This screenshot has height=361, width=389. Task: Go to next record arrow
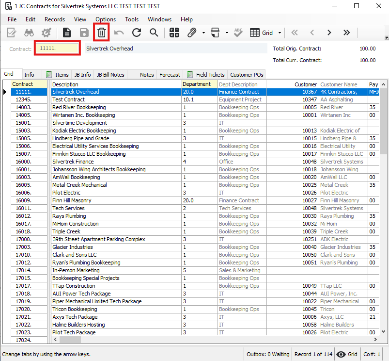(x=329, y=33)
